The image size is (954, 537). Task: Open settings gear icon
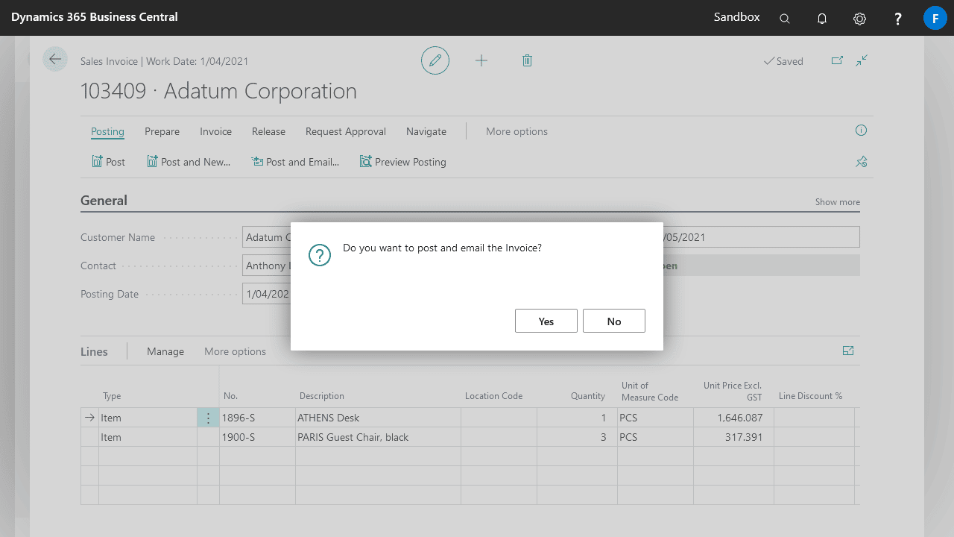859,19
